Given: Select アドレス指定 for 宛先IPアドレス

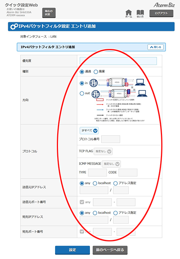Looking at the screenshot, I should coord(116,213).
